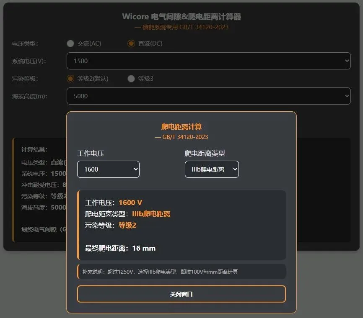
Task: Click the 系统电压(V): form label
Action: click(29, 61)
